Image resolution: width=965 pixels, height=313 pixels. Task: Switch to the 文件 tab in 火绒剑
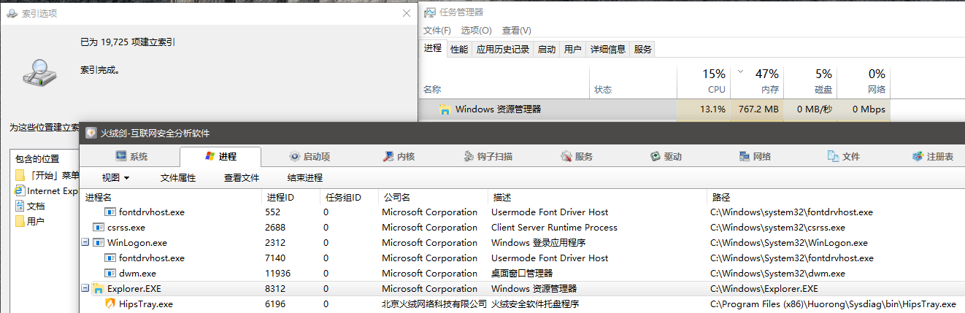click(844, 157)
